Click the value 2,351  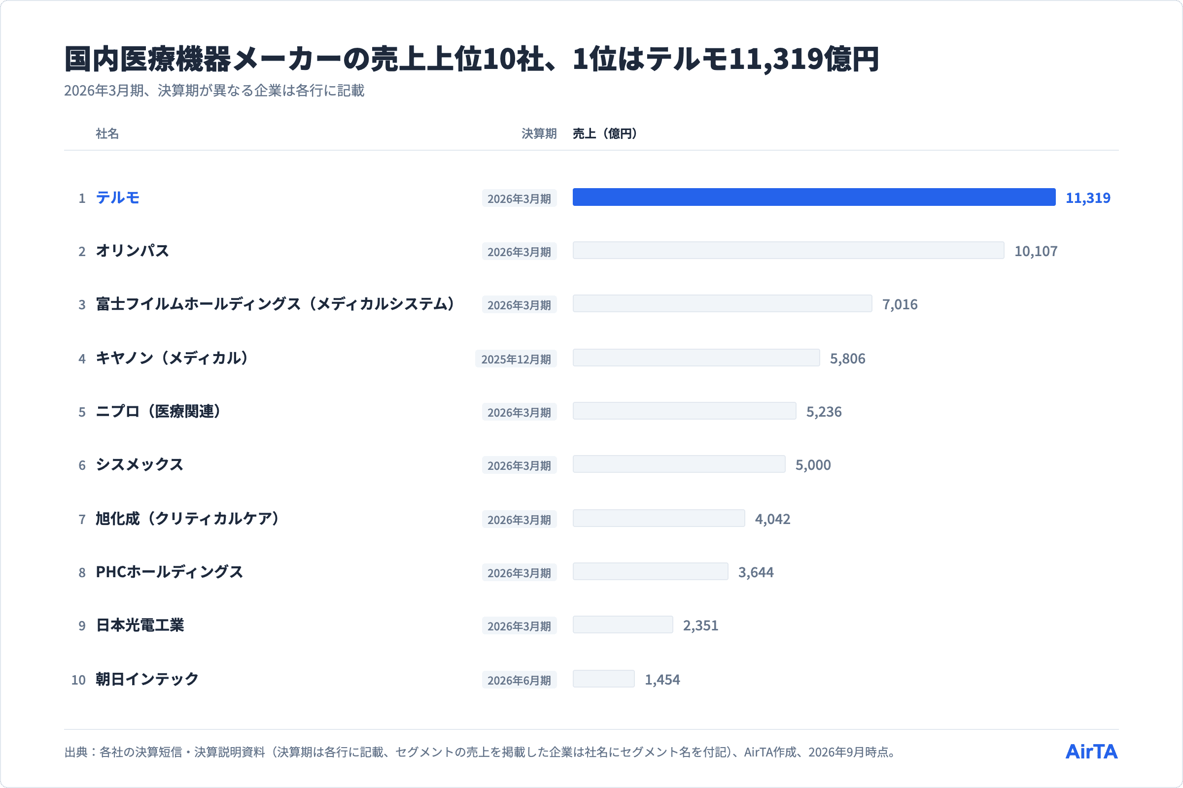click(x=700, y=625)
